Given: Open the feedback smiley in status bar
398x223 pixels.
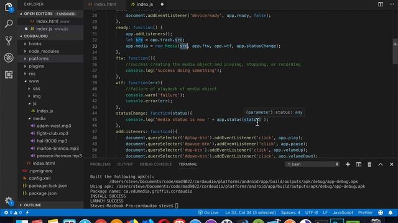Looking at the screenshot, I should (x=380, y=212).
